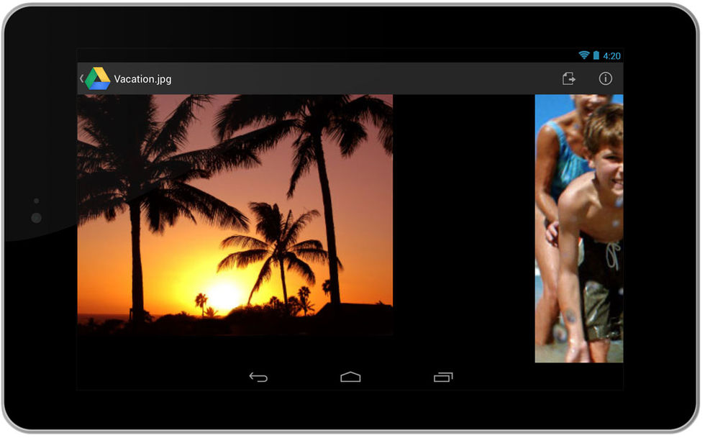Tap the black gap between the photos
The image size is (705, 438).
463,216
